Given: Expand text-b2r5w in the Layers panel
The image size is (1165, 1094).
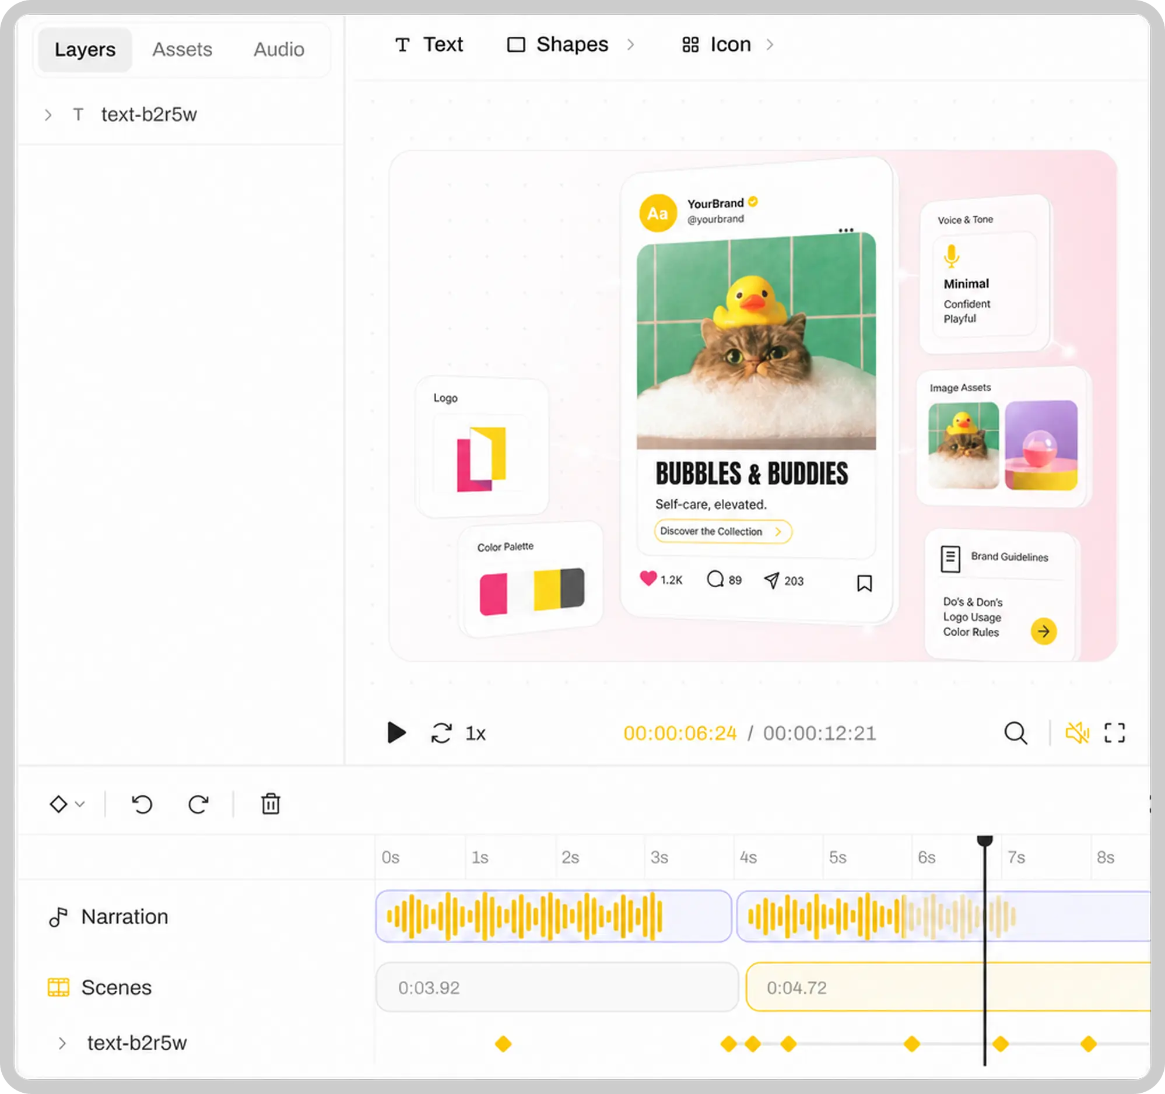Looking at the screenshot, I should [48, 115].
